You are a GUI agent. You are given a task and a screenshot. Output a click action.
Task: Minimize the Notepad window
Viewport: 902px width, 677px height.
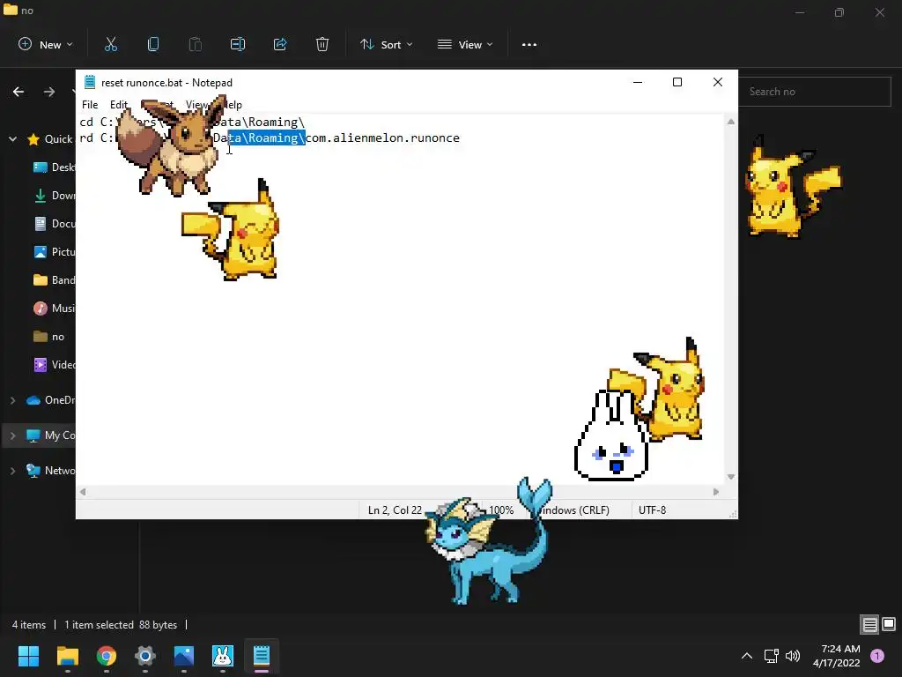point(638,82)
